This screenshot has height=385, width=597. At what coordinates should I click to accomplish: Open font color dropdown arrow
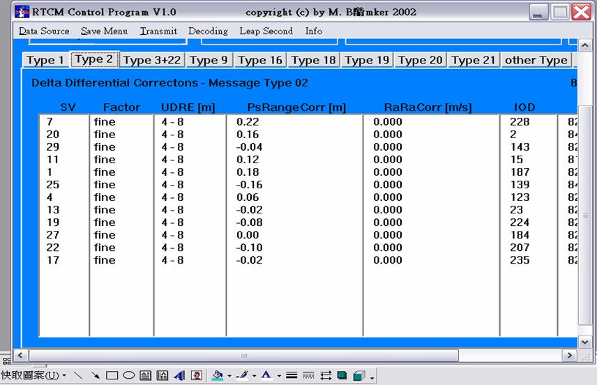point(279,376)
